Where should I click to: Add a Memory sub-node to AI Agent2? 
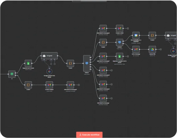tap(51, 64)
